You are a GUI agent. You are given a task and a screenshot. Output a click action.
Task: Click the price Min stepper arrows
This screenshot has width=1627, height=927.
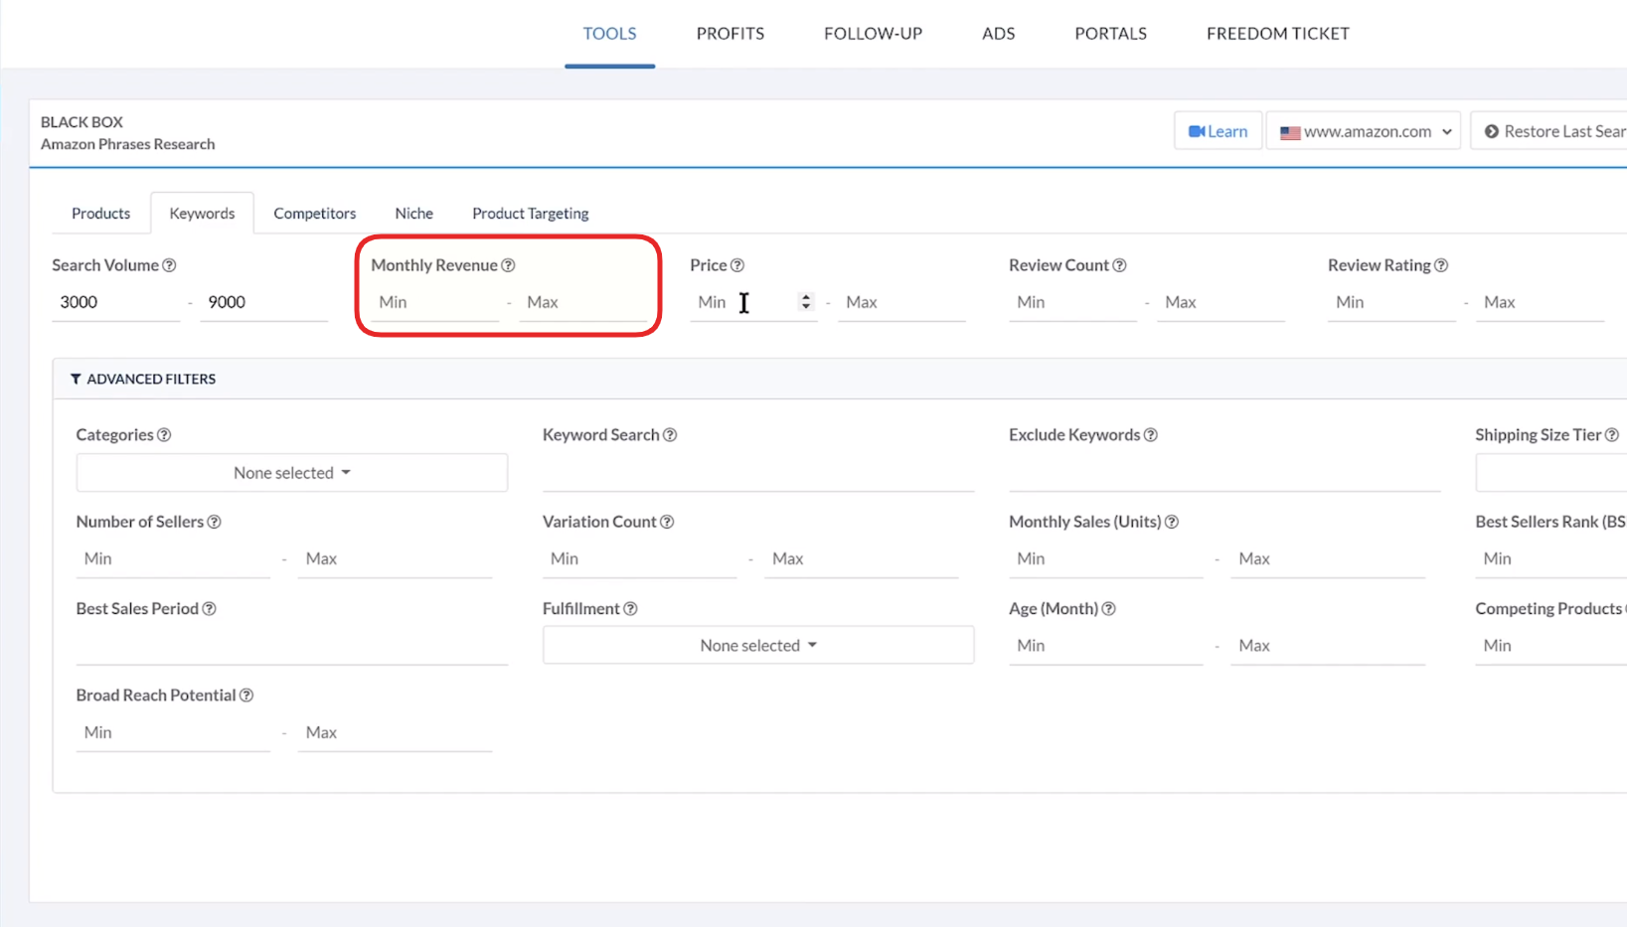(806, 302)
